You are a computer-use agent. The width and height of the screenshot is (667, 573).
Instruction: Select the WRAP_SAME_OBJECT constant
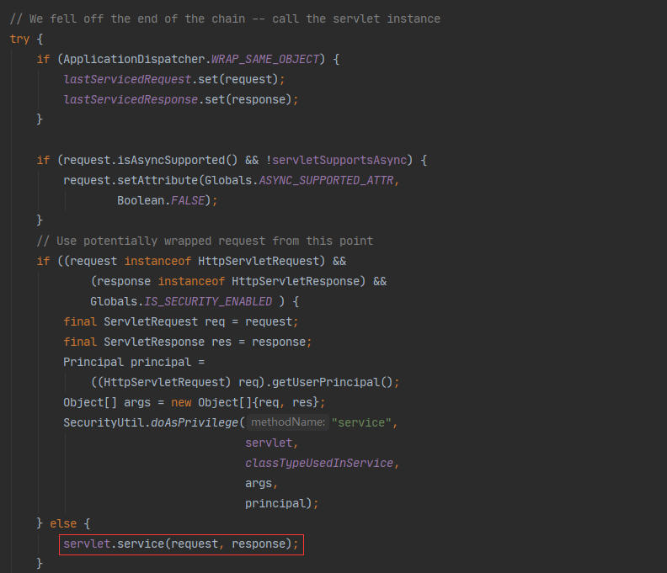pyautogui.click(x=266, y=59)
